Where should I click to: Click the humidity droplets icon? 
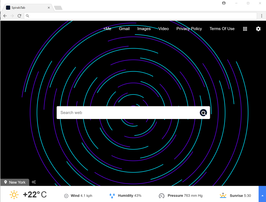pyautogui.click(x=112, y=196)
